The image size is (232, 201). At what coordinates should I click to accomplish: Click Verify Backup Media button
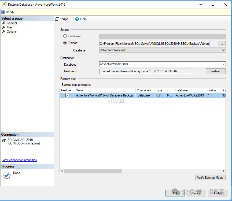210,178
